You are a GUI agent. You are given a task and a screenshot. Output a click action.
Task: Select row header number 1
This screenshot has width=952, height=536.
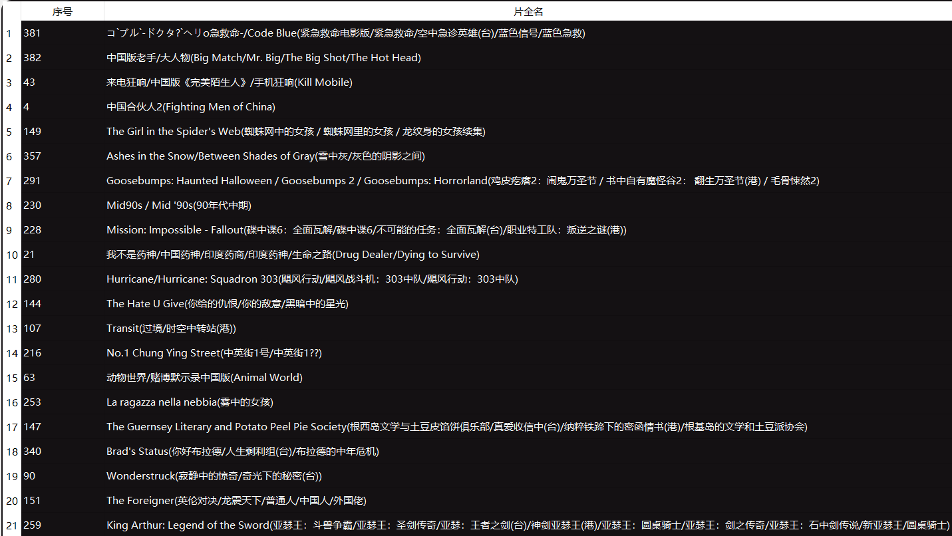(11, 33)
